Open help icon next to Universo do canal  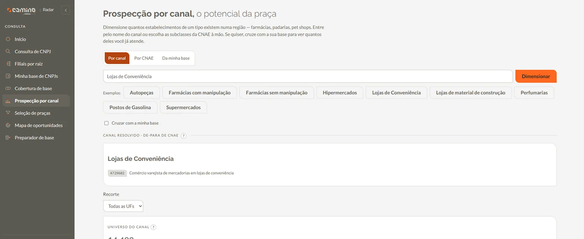153,227
